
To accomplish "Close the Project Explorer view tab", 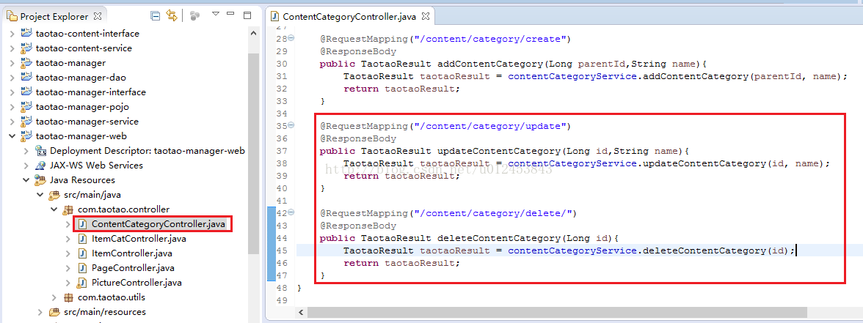I will pyautogui.click(x=98, y=16).
